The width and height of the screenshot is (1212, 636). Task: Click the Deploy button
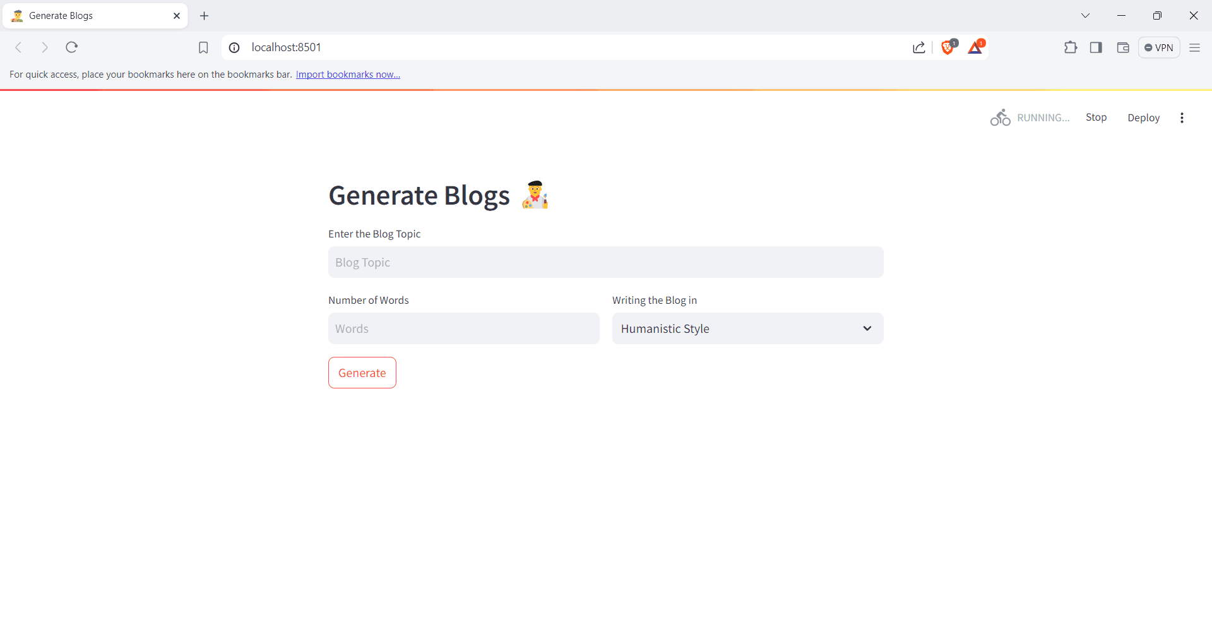(1144, 118)
